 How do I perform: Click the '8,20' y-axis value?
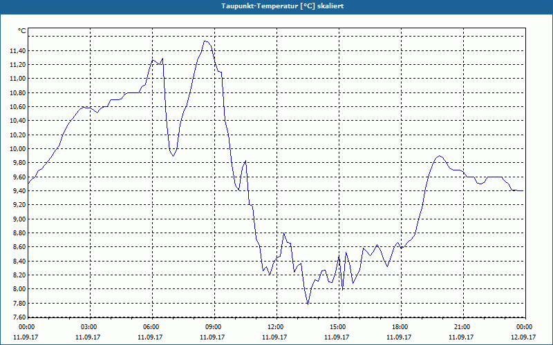(x=19, y=275)
